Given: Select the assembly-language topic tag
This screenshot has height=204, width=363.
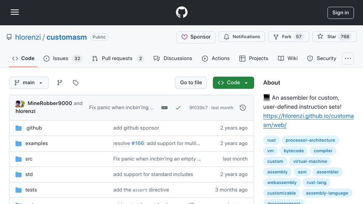Looking at the screenshot, I should [327, 193].
